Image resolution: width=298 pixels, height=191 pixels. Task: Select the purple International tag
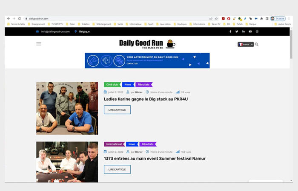pos(114,144)
